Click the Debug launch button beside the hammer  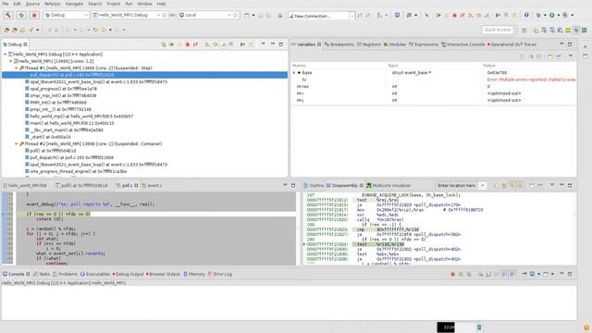point(21,15)
